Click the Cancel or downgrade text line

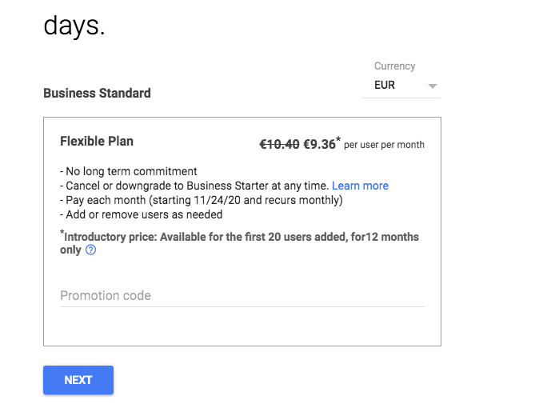coord(194,186)
